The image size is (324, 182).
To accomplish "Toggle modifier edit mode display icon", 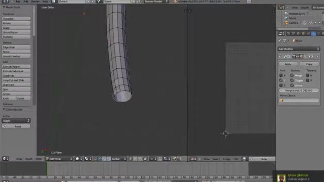I will (x=302, y=56).
